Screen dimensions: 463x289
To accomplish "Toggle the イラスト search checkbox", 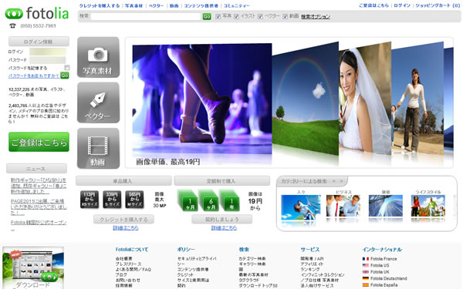I will (237, 16).
